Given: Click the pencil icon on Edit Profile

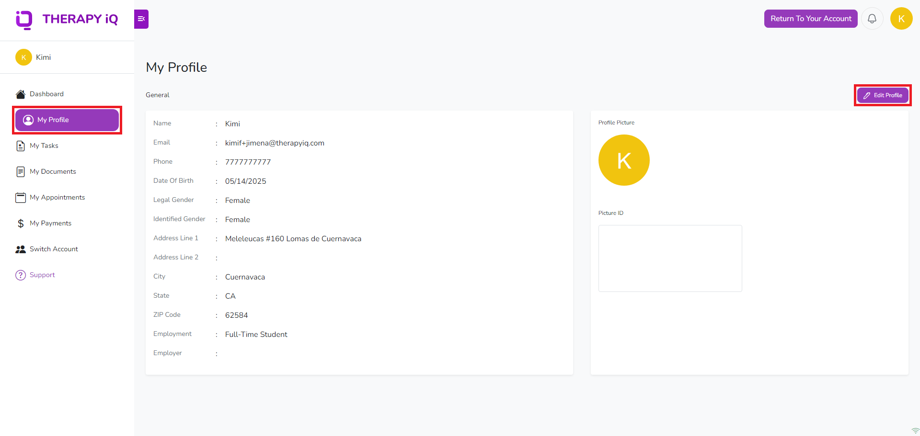Looking at the screenshot, I should pos(866,95).
